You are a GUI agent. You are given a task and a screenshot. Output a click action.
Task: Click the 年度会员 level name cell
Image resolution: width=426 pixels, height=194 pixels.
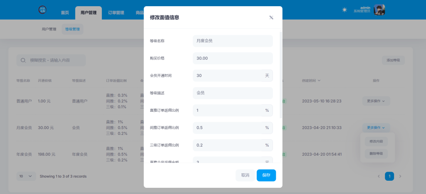click(x=24, y=155)
